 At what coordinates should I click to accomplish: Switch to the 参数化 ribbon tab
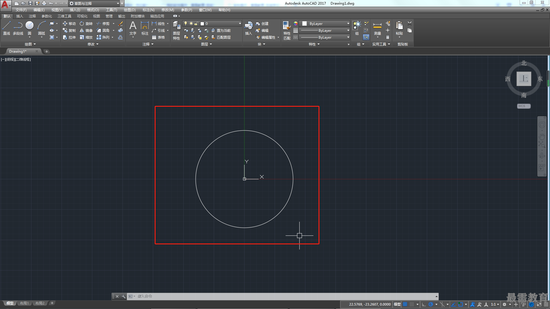[x=47, y=16]
